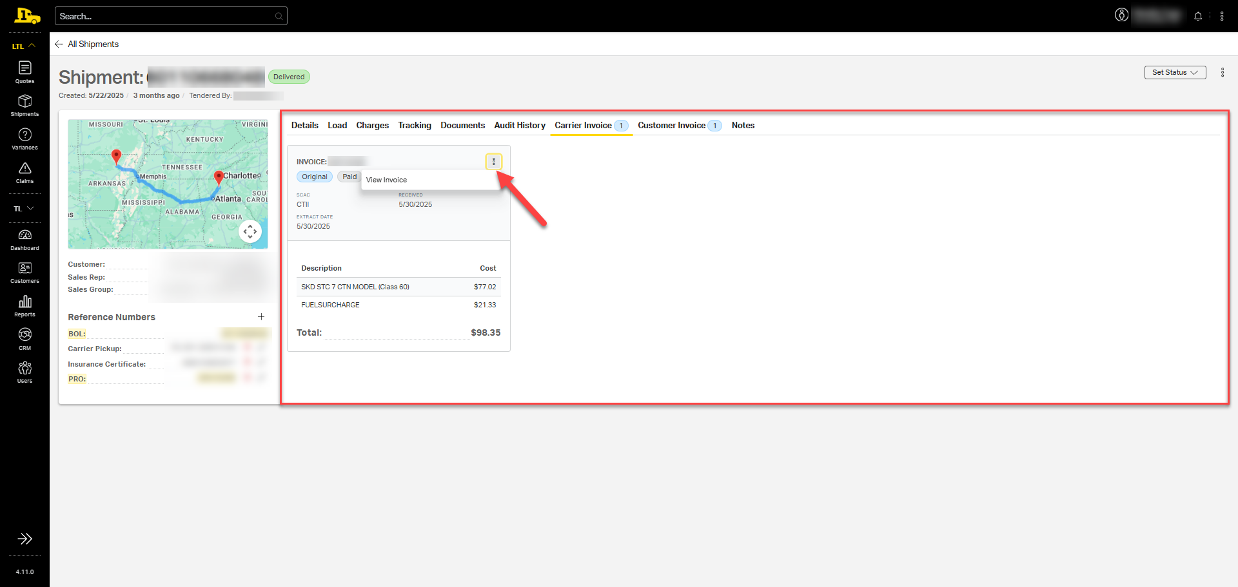Click the Reference Numbers heading
This screenshot has width=1238, height=587.
coord(112,317)
